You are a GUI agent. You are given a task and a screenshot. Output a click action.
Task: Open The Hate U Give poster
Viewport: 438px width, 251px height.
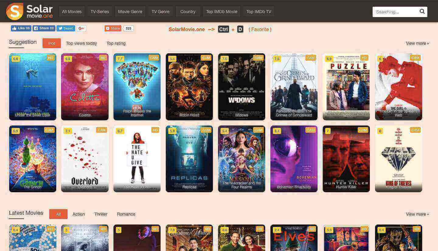click(x=137, y=159)
